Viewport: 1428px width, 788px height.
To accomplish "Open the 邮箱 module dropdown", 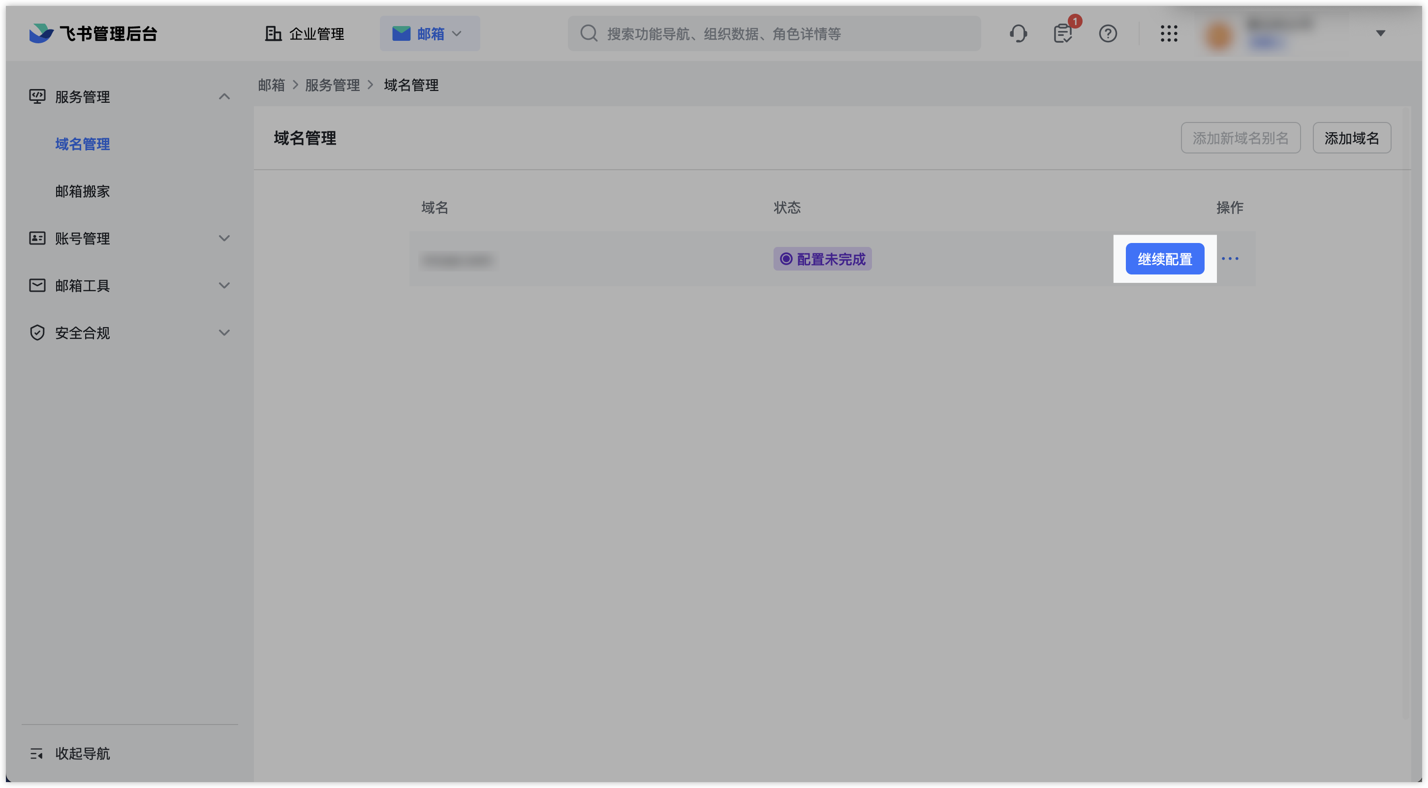I will click(429, 34).
